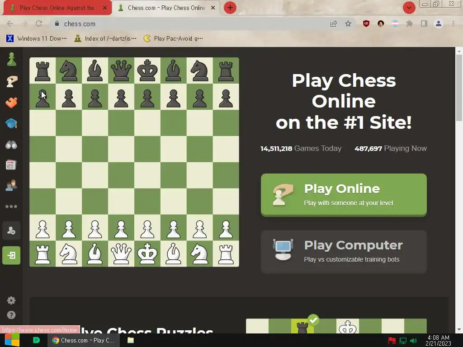Select the black king on the board
463x347 pixels.
(x=147, y=70)
